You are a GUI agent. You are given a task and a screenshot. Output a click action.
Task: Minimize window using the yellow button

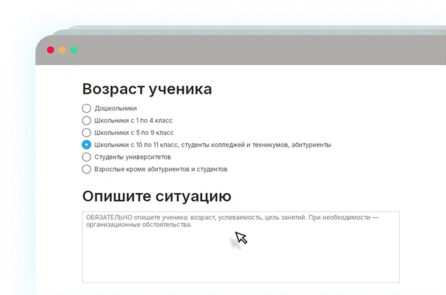62,50
